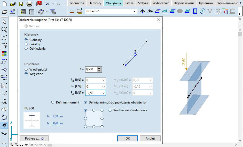Enable 'Wartość niestandardowa' option
Screen dimensions: 243x147
(110, 110)
